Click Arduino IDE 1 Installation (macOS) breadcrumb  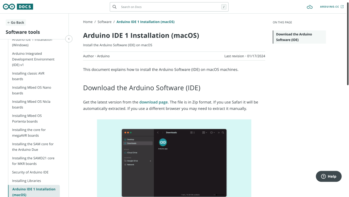click(x=145, y=22)
